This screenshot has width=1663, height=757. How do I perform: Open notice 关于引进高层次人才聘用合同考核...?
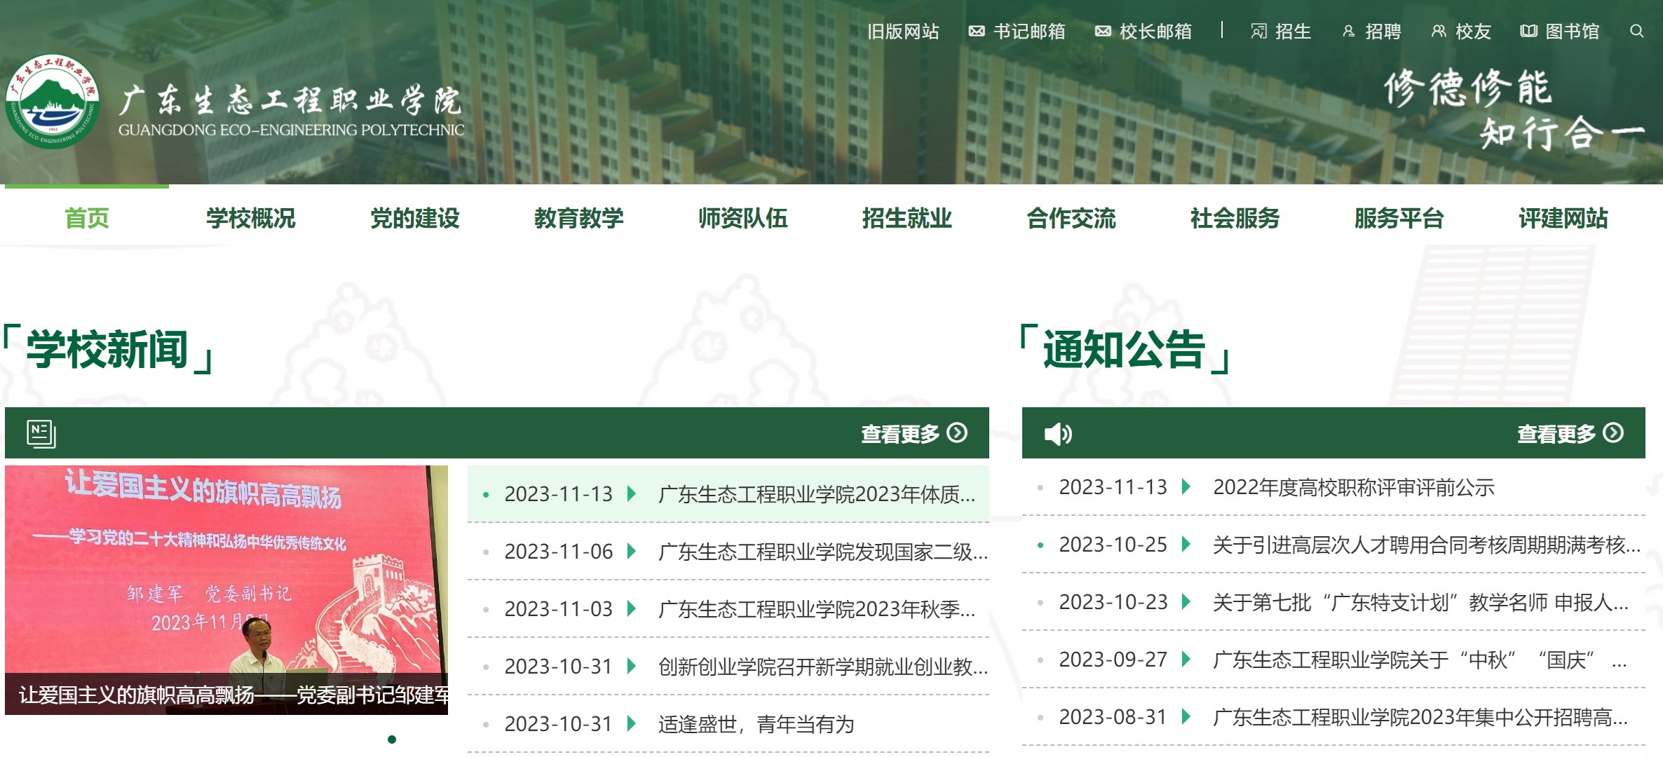pyautogui.click(x=1427, y=545)
